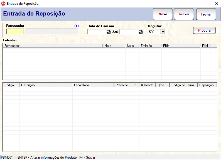Click the Filial column header
Viewport: 221px width, 160px height.
tap(205, 46)
